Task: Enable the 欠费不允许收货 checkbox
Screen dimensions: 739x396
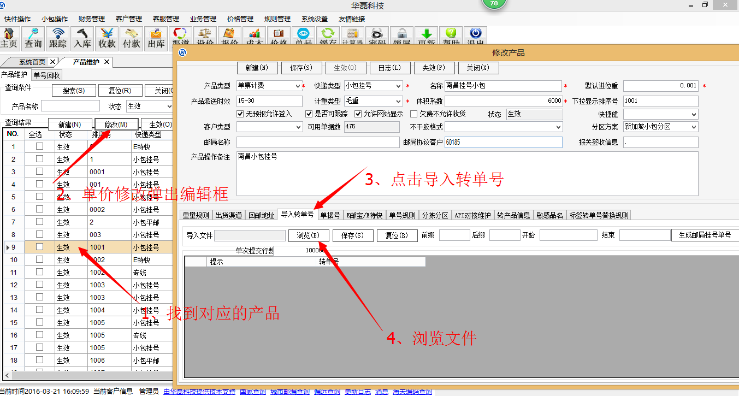Action: (x=413, y=114)
